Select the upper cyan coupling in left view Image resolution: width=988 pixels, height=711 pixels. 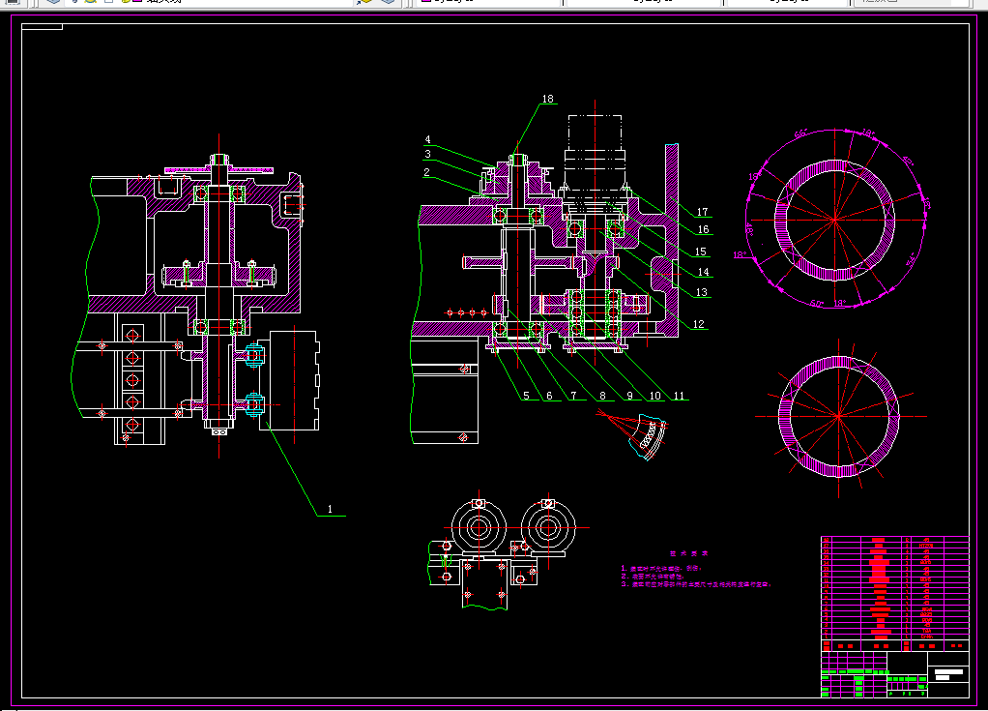click(x=253, y=356)
